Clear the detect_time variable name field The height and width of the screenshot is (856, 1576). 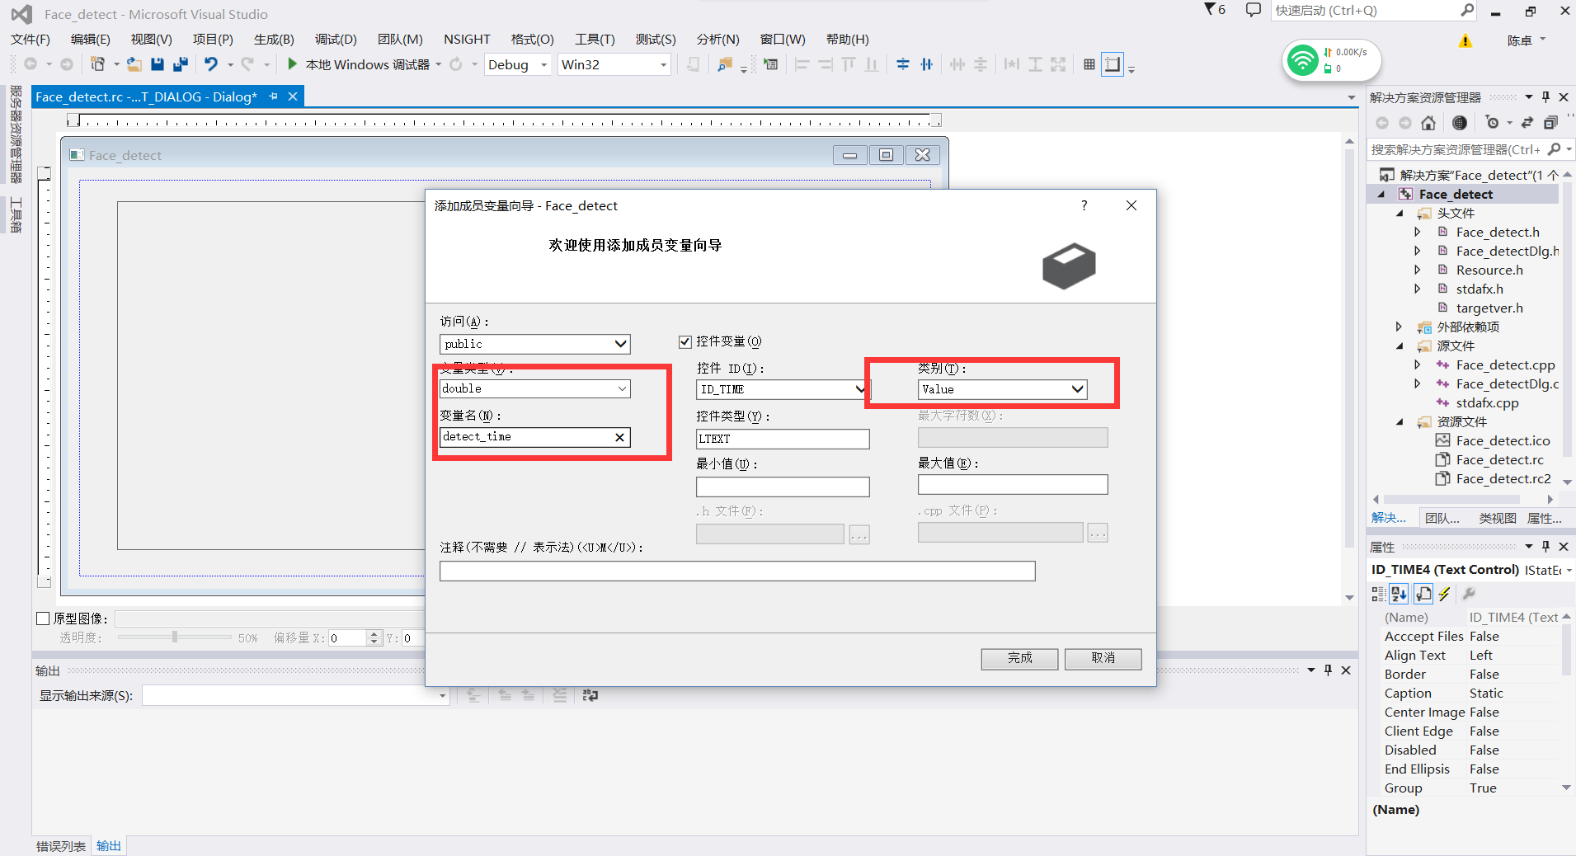[x=619, y=437]
